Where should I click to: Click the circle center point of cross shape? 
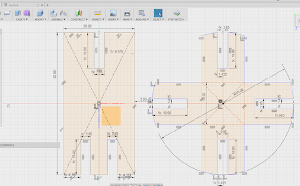223,103
